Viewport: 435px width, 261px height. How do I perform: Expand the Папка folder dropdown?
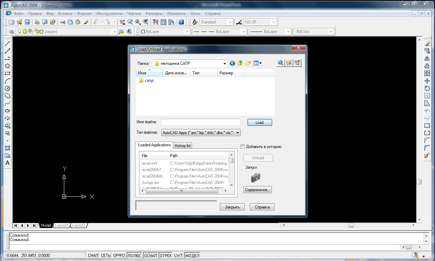tap(225, 63)
